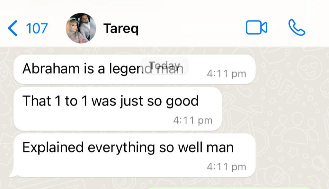
Task: Tap 4:11 pm timestamp on legend message
Action: pos(227,74)
